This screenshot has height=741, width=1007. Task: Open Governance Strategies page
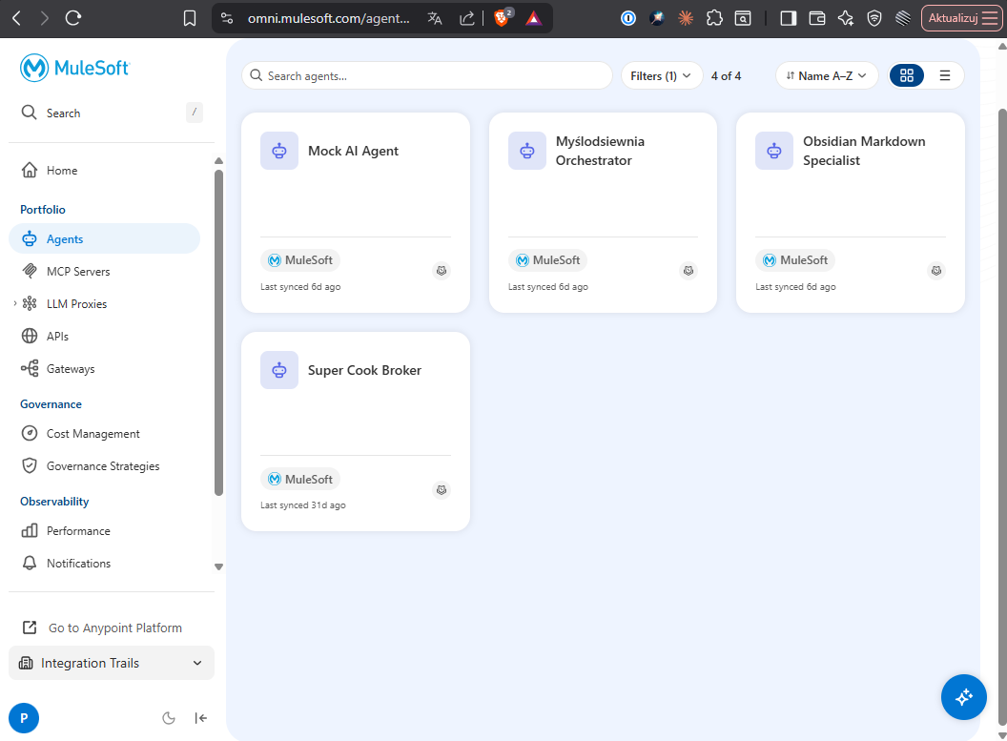tap(105, 465)
